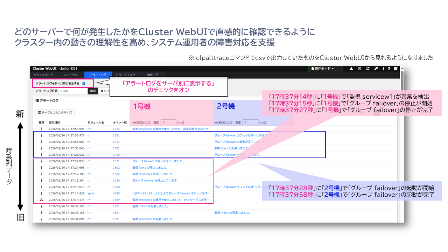The image size is (448, 252).
Task: Open the ミラーディスク tab
Action: point(125,75)
